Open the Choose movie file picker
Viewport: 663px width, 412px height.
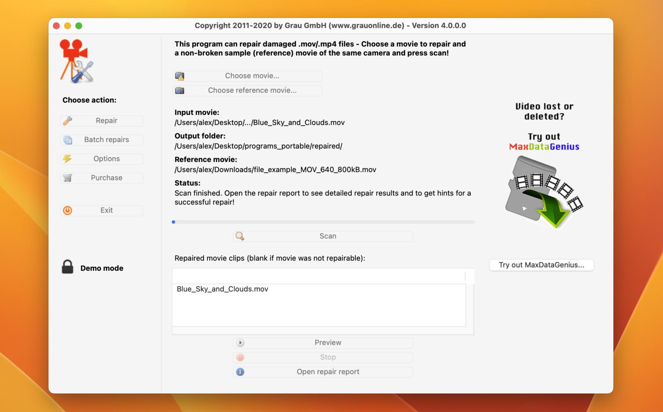(247, 76)
